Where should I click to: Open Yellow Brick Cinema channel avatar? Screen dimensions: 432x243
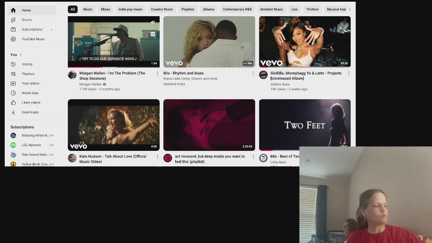tap(13, 164)
